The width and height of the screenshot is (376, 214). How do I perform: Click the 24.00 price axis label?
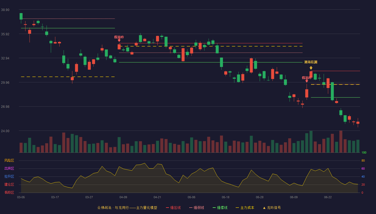click(5, 131)
